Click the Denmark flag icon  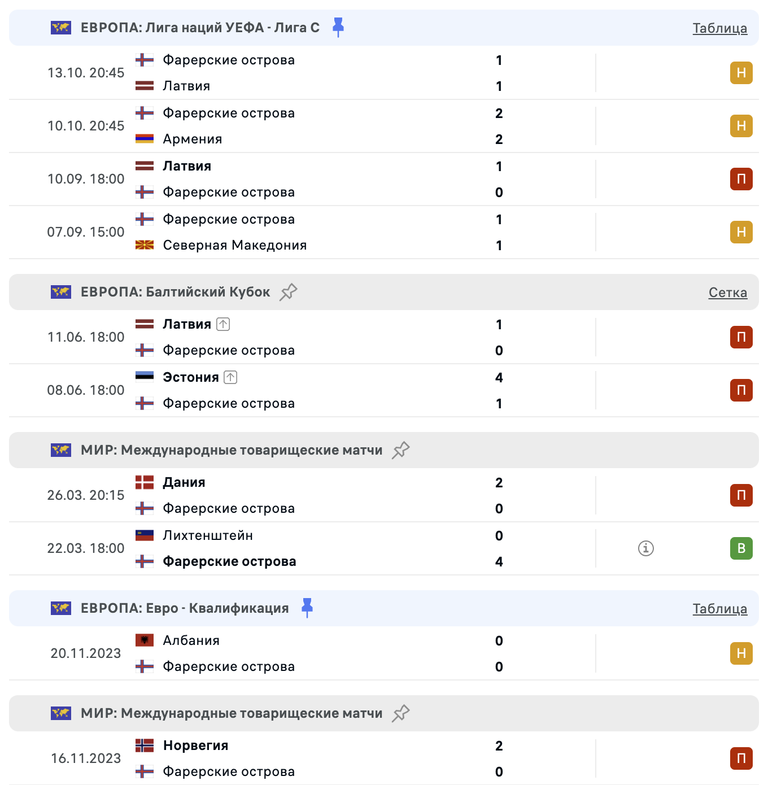(x=145, y=482)
